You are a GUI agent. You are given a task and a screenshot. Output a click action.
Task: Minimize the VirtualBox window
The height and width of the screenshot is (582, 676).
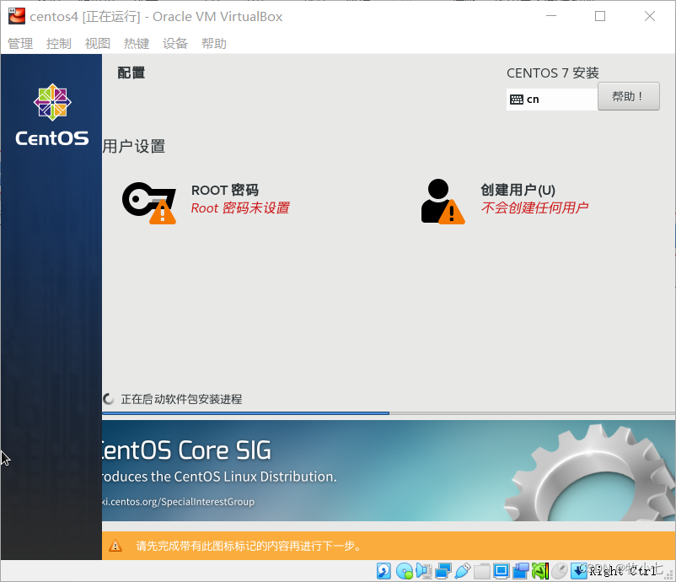[551, 16]
